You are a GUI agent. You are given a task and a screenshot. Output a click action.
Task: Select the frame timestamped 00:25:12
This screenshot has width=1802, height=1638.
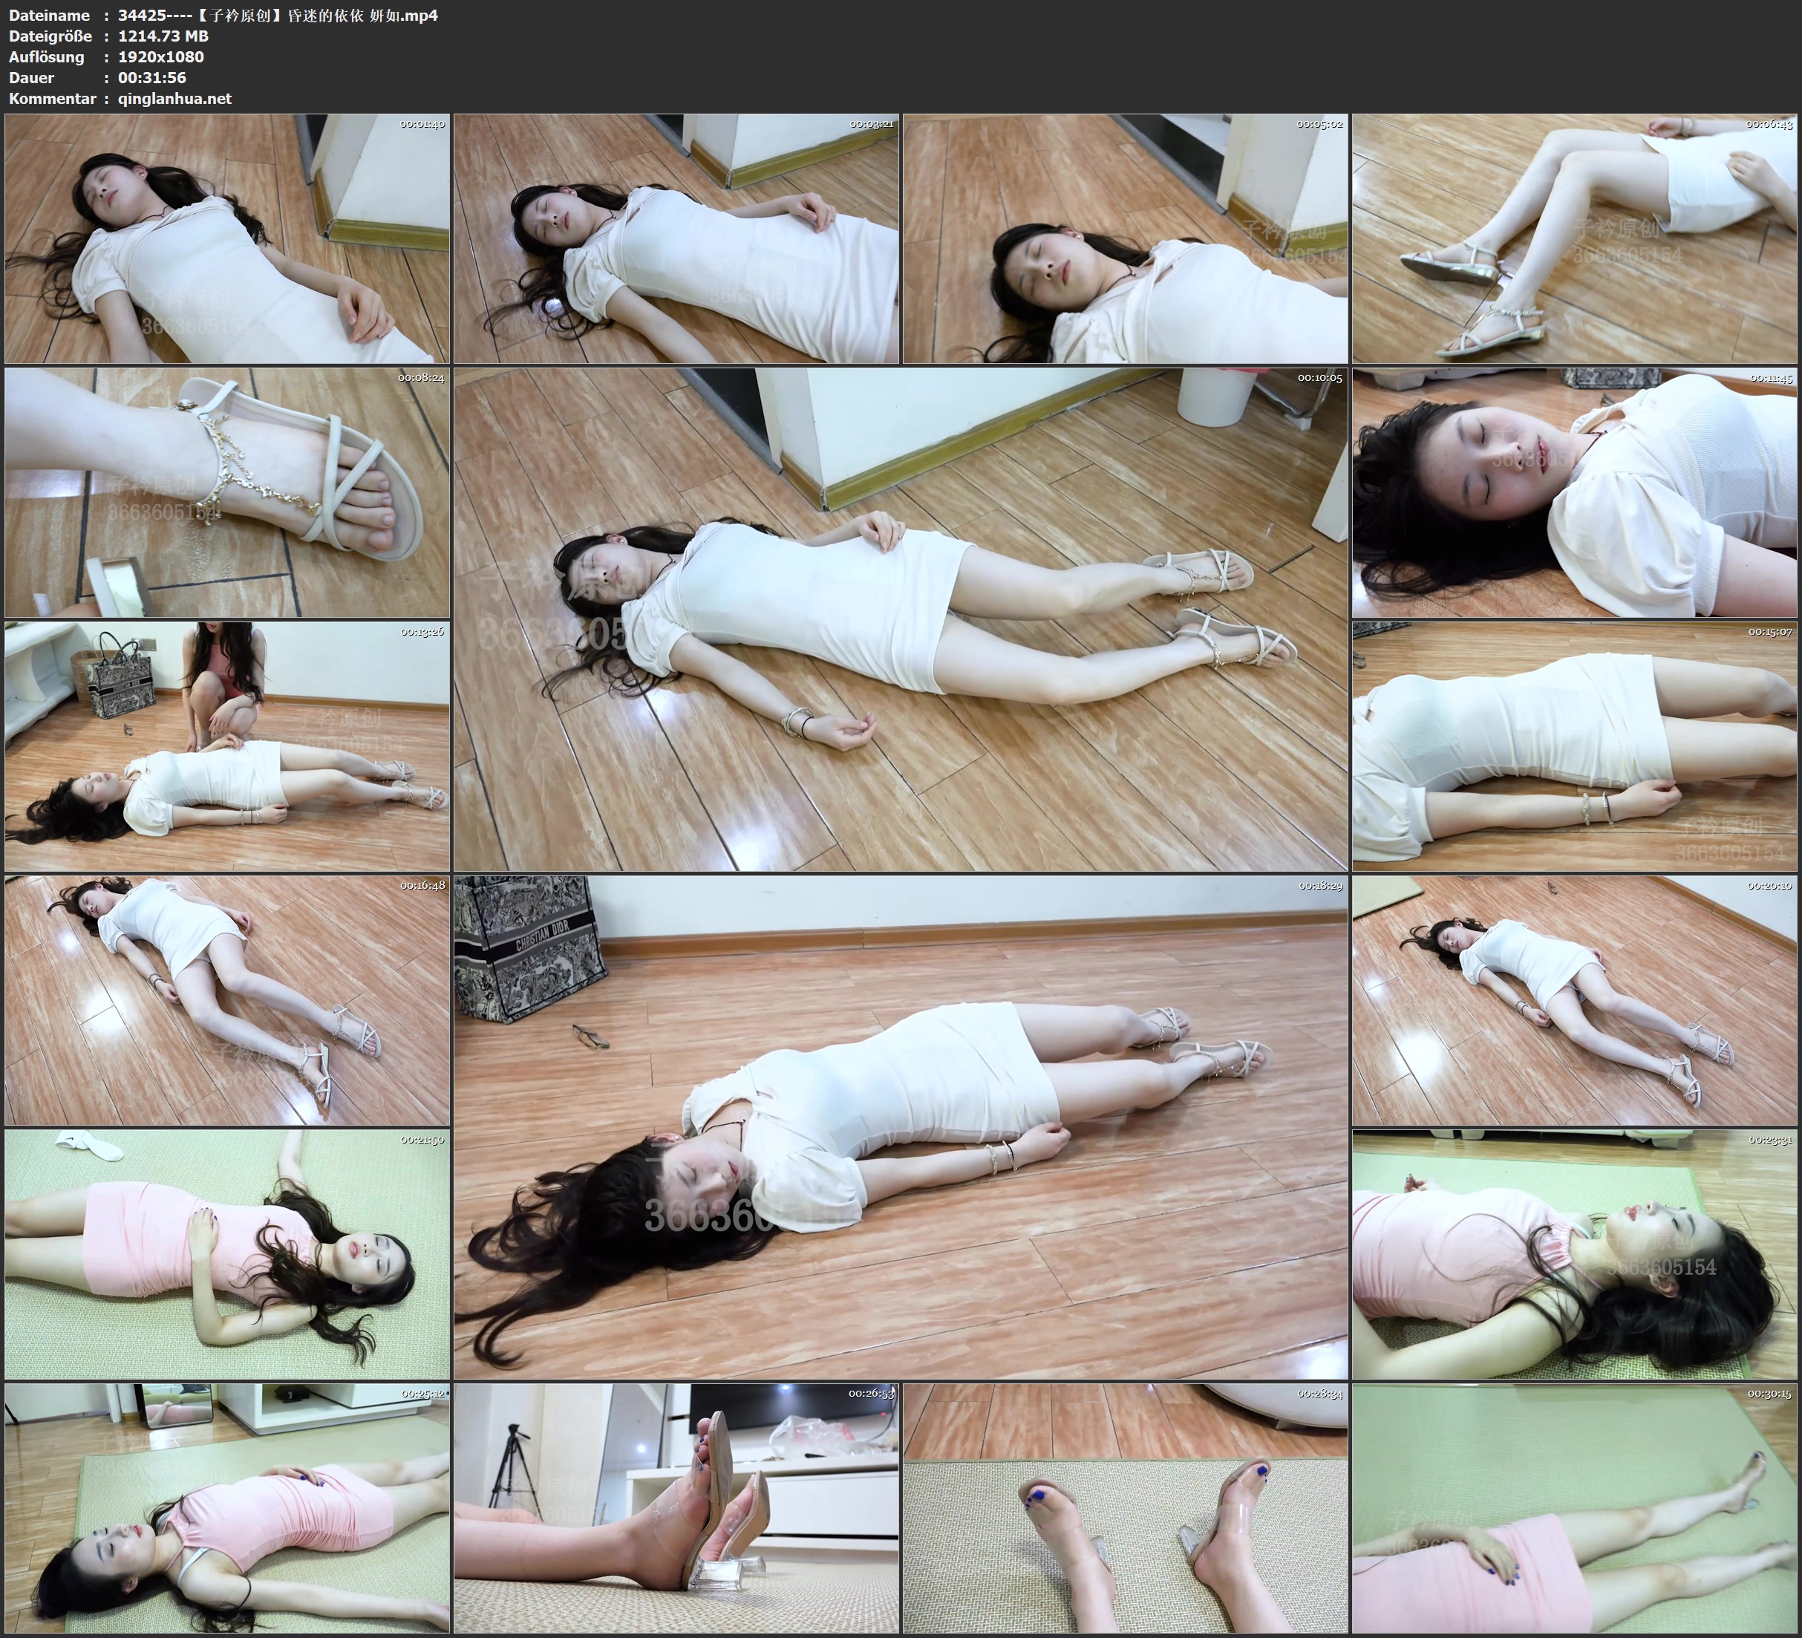click(x=227, y=1508)
